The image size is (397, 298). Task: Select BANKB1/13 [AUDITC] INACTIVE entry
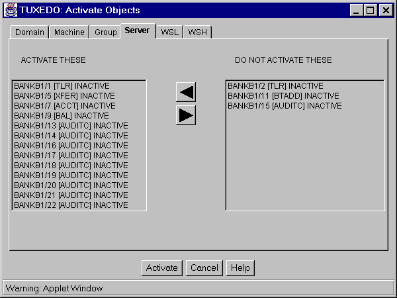tap(79, 125)
